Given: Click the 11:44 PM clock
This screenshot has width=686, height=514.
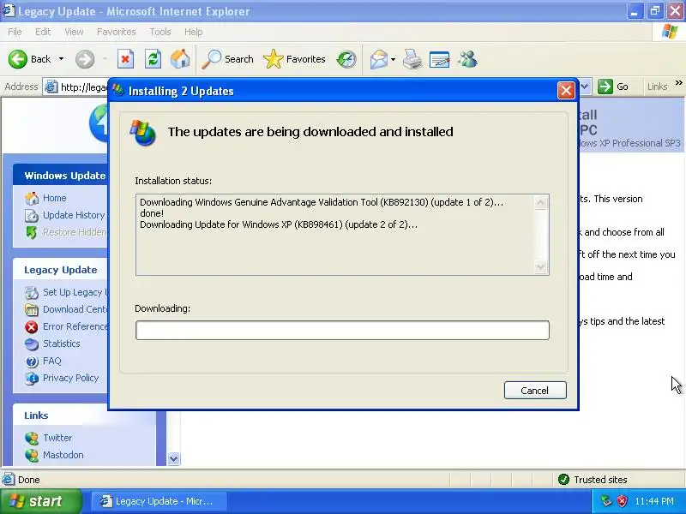Looking at the screenshot, I should coord(654,501).
